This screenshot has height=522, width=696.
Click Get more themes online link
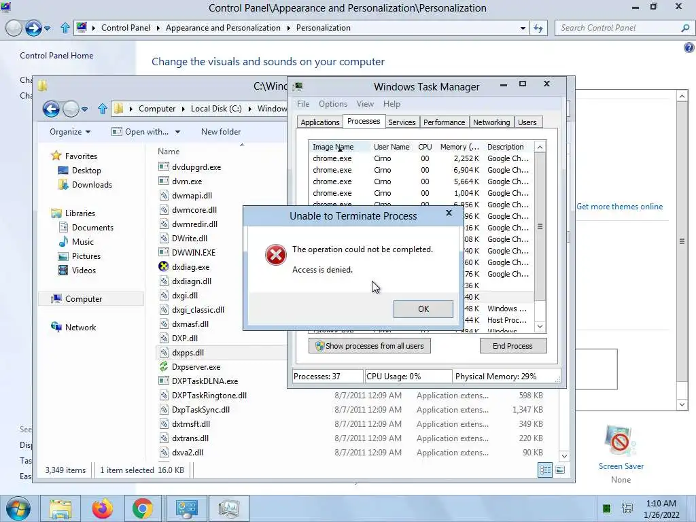[619, 207]
